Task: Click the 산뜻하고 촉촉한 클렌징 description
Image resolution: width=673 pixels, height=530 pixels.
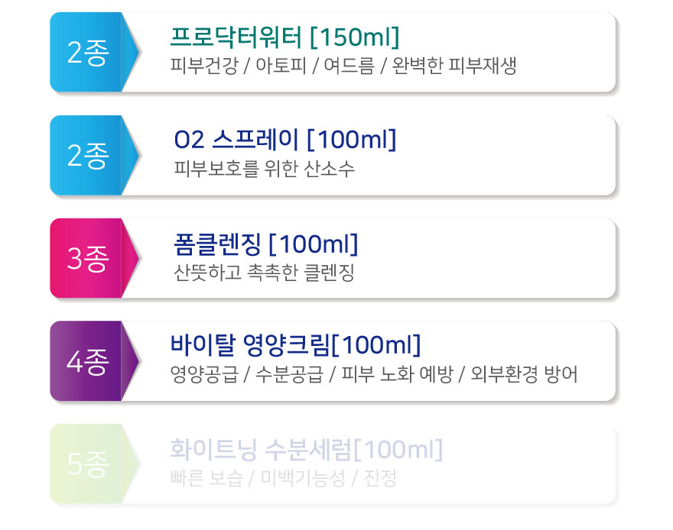Action: [x=264, y=272]
